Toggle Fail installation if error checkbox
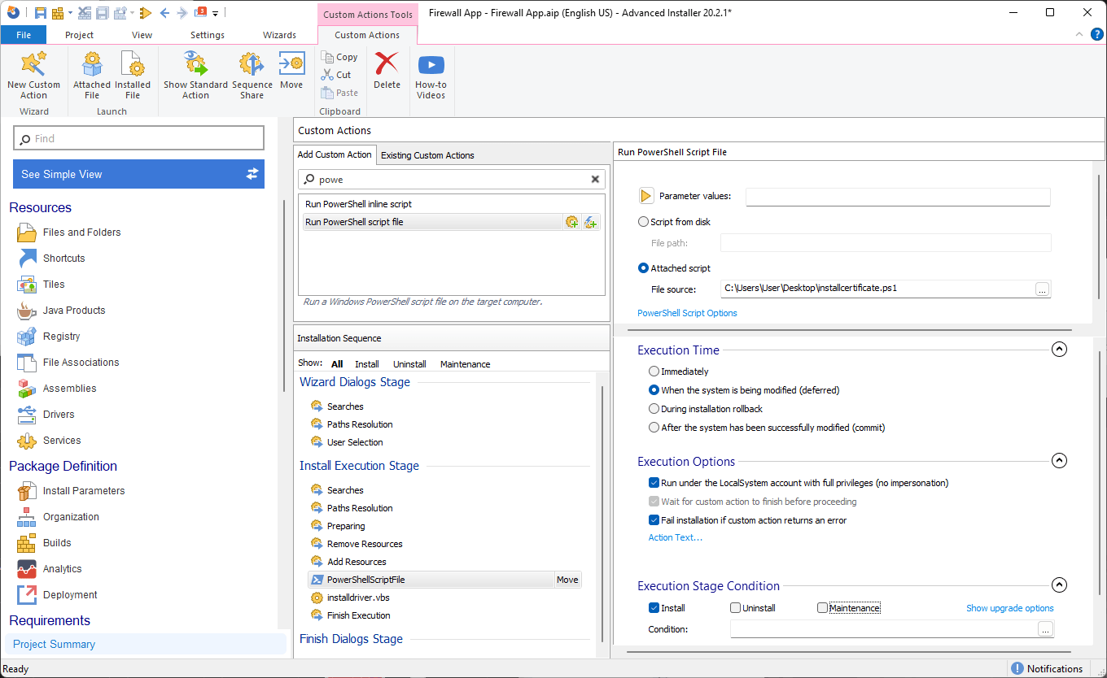The image size is (1107, 678). [x=654, y=520]
